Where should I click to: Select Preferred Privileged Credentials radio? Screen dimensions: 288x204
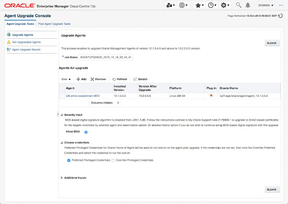pyautogui.click(x=69, y=160)
